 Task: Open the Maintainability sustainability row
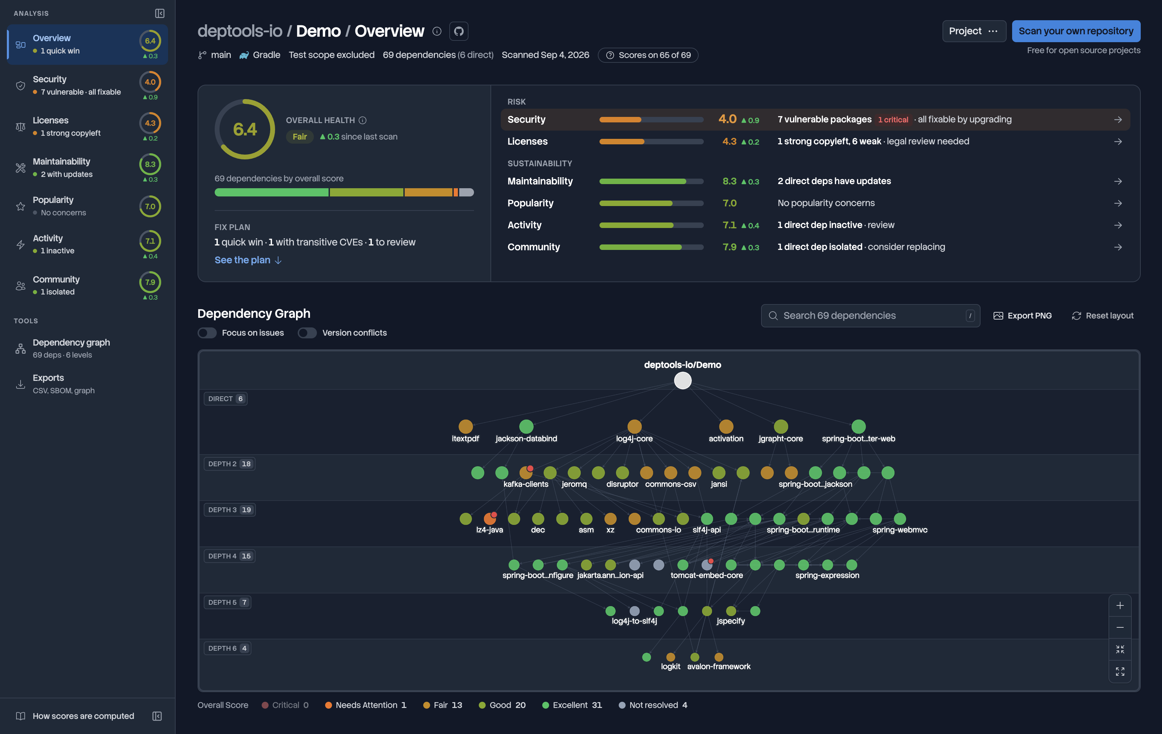pyautogui.click(x=816, y=181)
